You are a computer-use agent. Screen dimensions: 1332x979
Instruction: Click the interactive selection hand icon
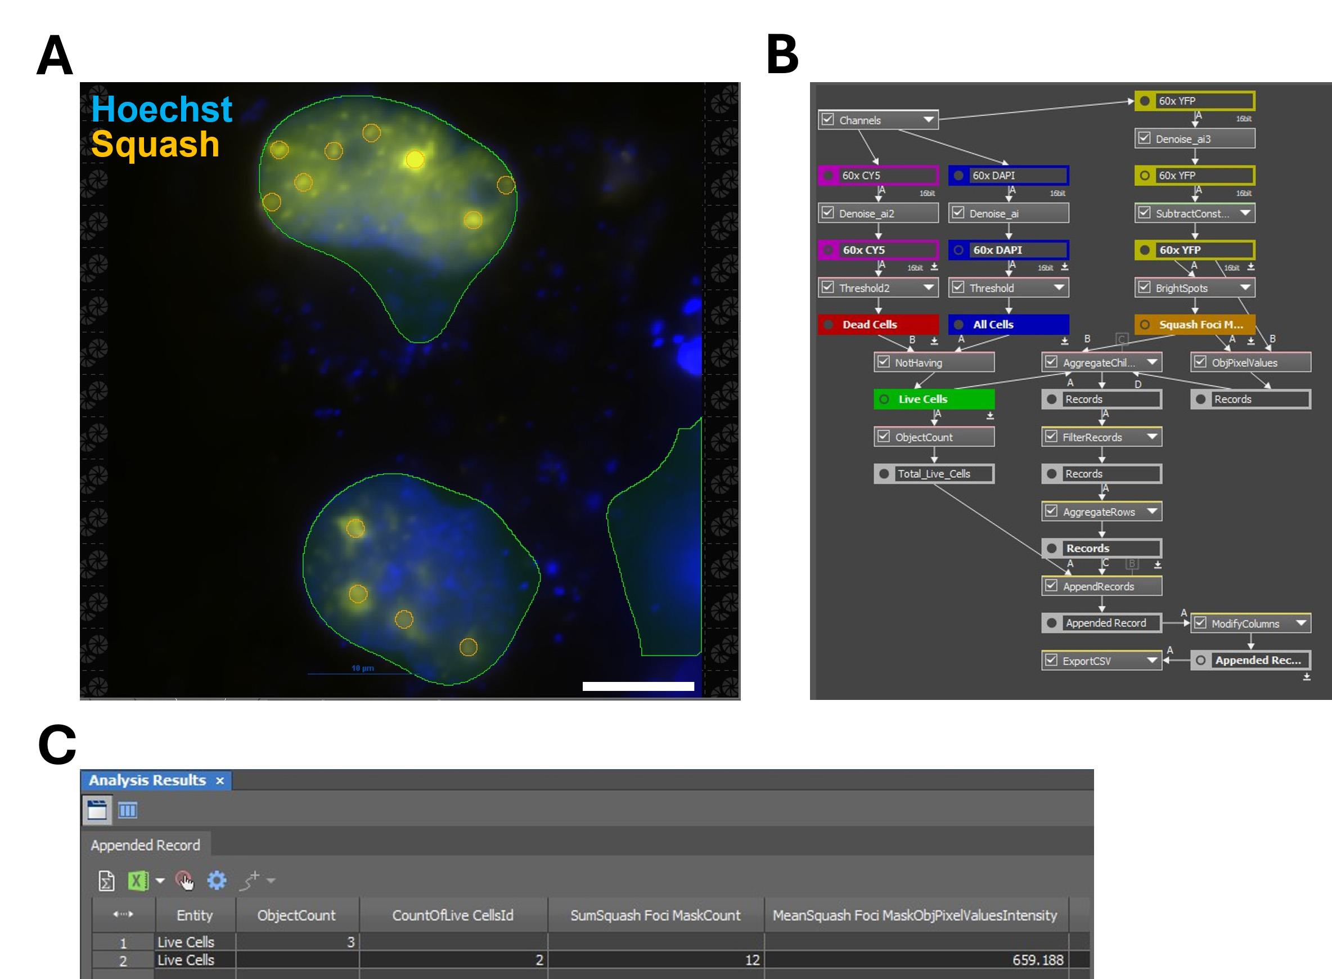184,881
